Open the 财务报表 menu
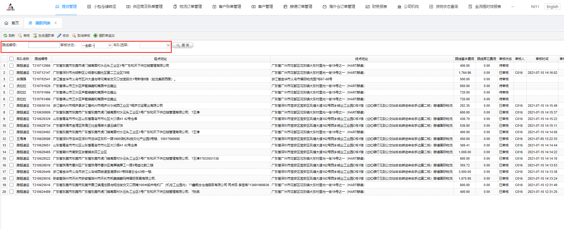The height and width of the screenshot is (229, 564). [376, 7]
